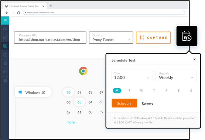Open the screenshot testing eye sidebar icon
205x140 pixels.
[5, 46]
